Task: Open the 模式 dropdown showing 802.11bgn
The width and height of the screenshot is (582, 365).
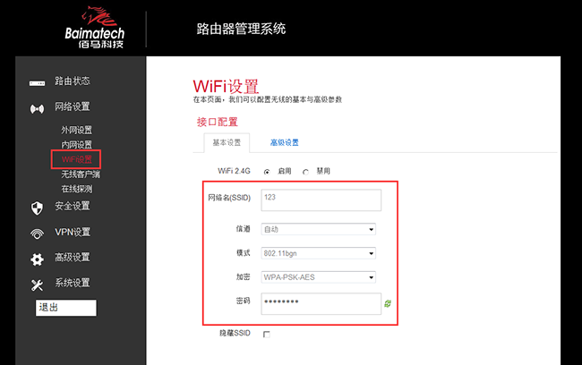Action: [318, 253]
